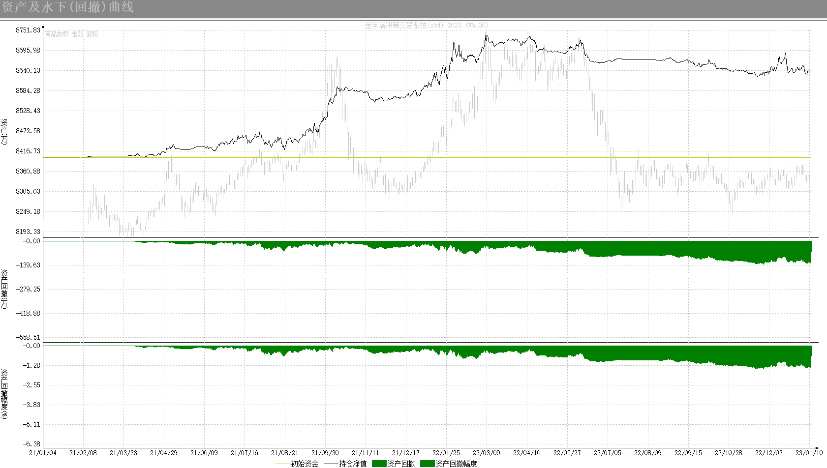Click the yellow 初始资金 legend line sample
Screen dimensions: 827x468
282,464
